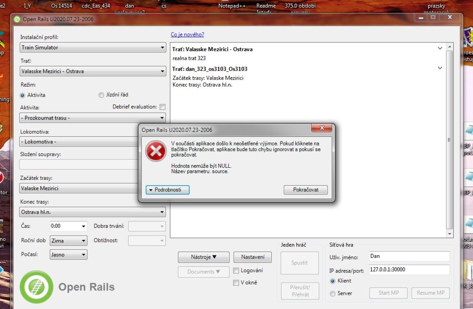Open the Roční doba season dropdown
The height and width of the screenshot is (309, 473).
coord(68,241)
